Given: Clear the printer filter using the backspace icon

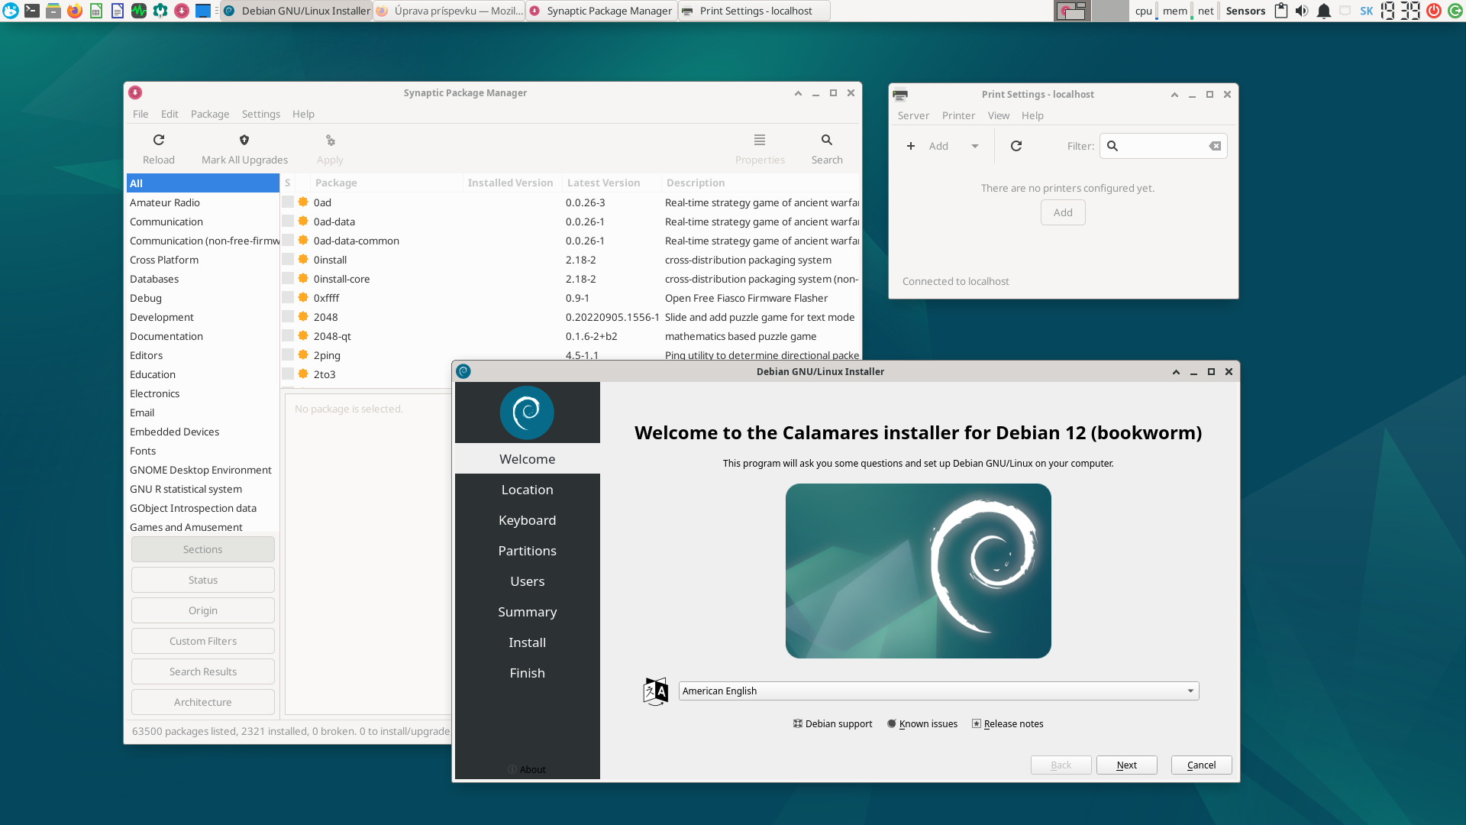Looking at the screenshot, I should [x=1215, y=146].
